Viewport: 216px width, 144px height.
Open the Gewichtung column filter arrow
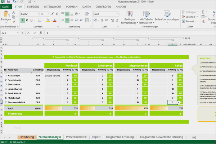42,72
